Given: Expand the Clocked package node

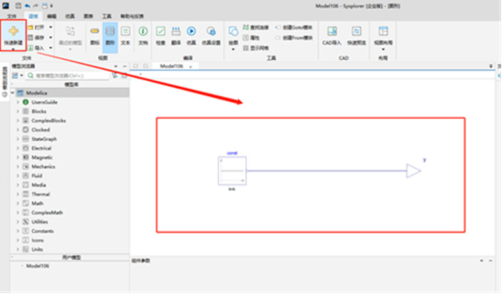Looking at the screenshot, I should tap(18, 129).
